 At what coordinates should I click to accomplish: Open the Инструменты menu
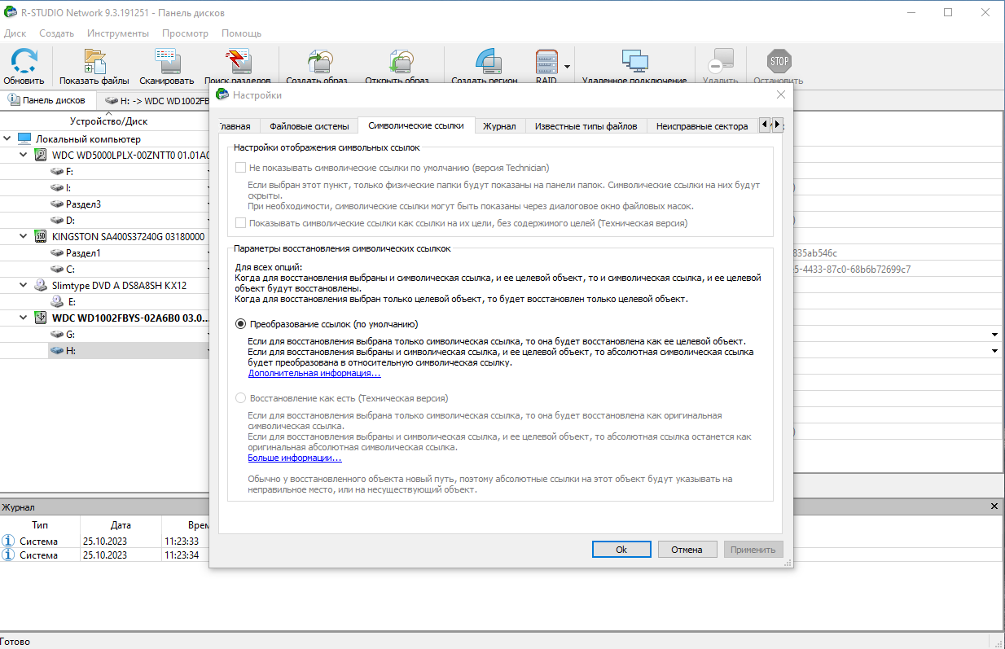coord(118,33)
